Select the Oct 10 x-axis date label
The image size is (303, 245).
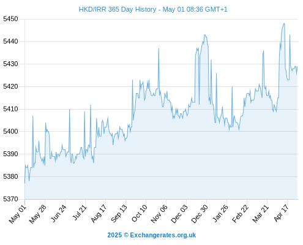click(140, 214)
